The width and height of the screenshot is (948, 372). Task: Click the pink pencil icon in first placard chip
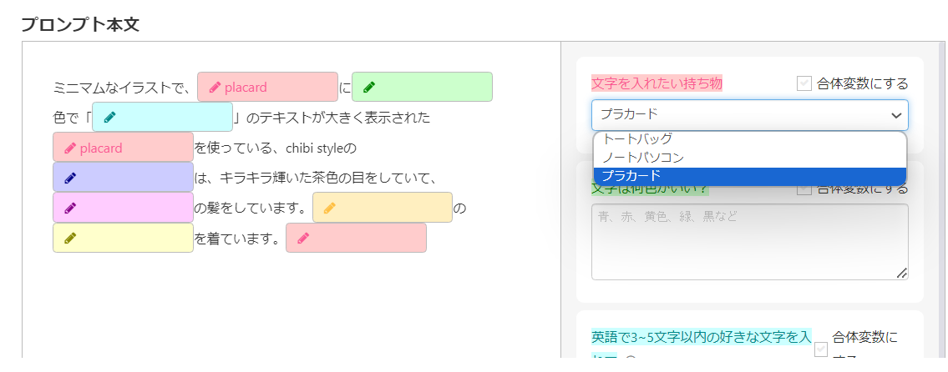[x=215, y=88]
